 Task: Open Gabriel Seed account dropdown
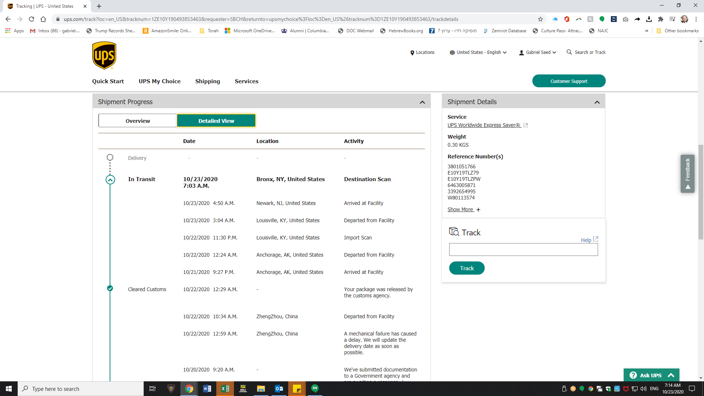coord(538,52)
